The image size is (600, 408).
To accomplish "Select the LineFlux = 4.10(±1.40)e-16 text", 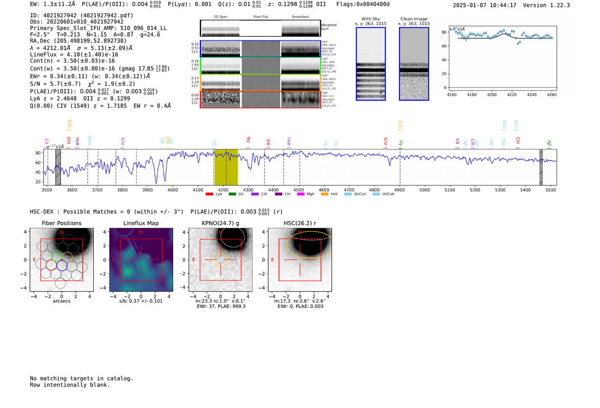I will pos(74,54).
